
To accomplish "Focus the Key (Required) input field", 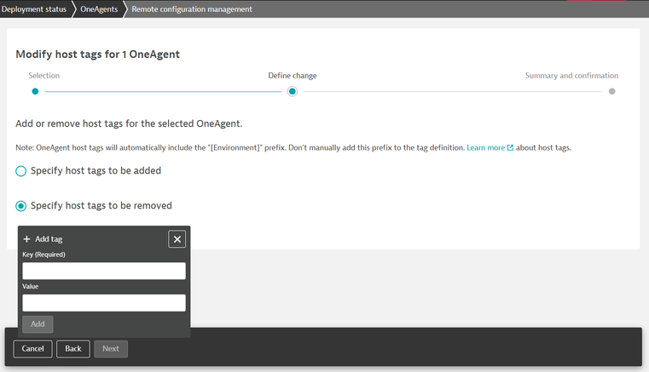I will [x=103, y=271].
